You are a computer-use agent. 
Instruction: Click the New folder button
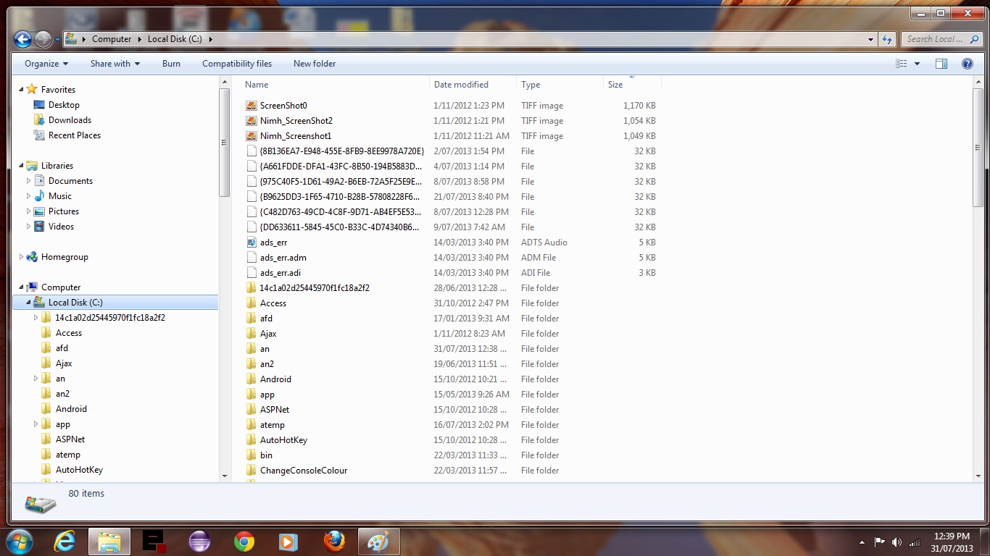click(x=314, y=64)
